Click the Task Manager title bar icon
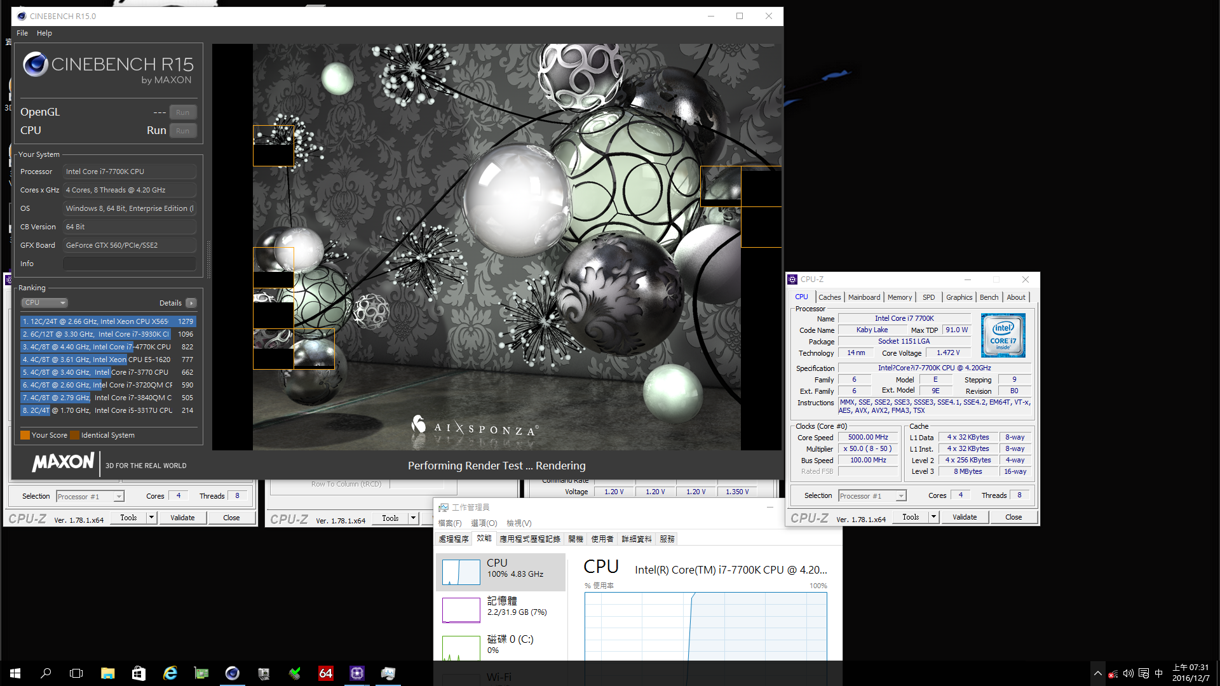 pyautogui.click(x=444, y=508)
